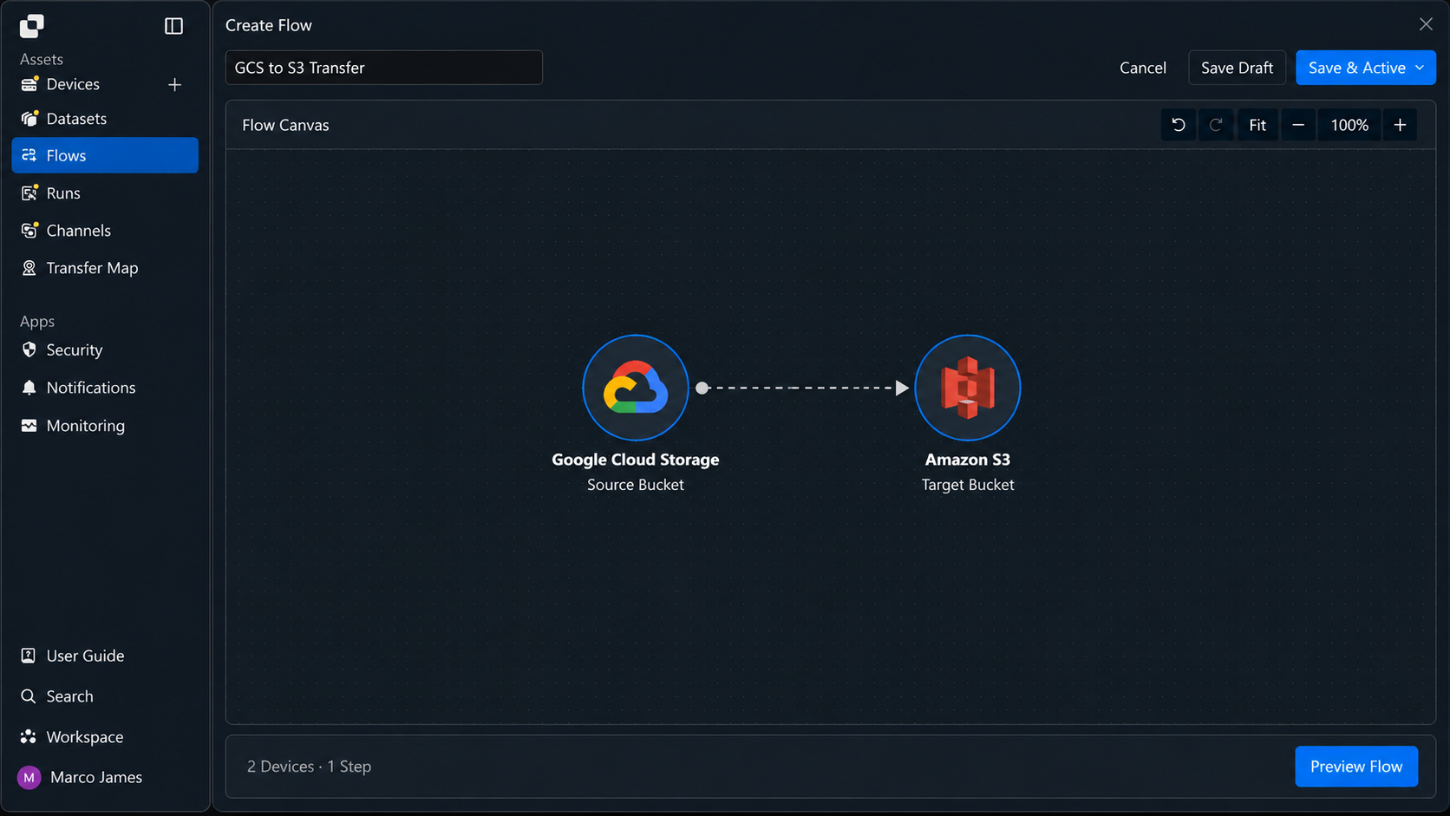Click Save Draft
The height and width of the screenshot is (816, 1450).
(x=1237, y=68)
